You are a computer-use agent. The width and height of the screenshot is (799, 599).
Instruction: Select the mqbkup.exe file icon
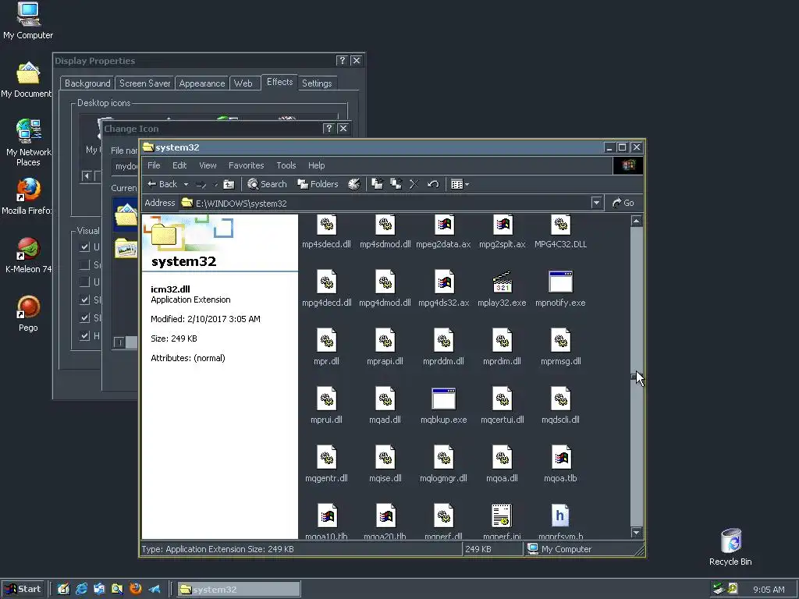(x=444, y=399)
